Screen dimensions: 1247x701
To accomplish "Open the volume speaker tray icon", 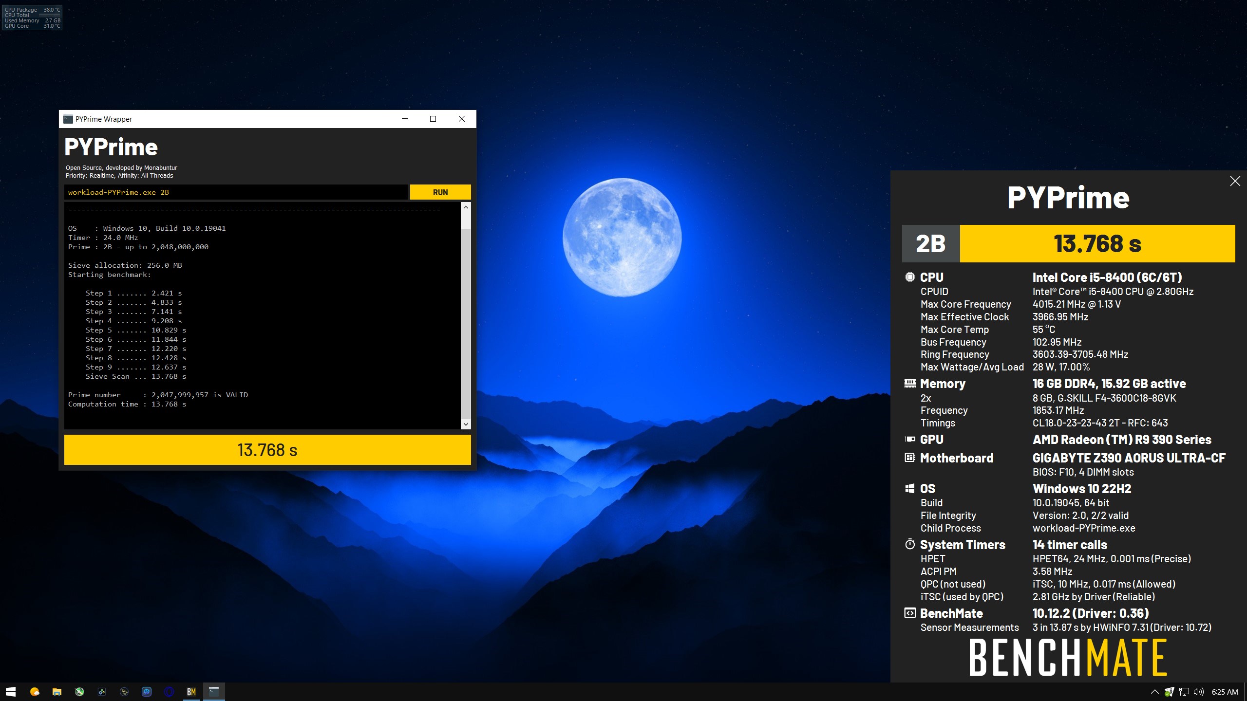I will [x=1199, y=692].
